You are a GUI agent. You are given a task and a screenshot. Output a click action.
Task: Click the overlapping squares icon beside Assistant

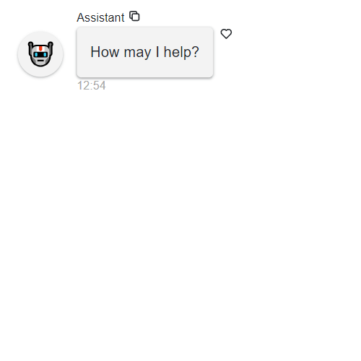(134, 16)
